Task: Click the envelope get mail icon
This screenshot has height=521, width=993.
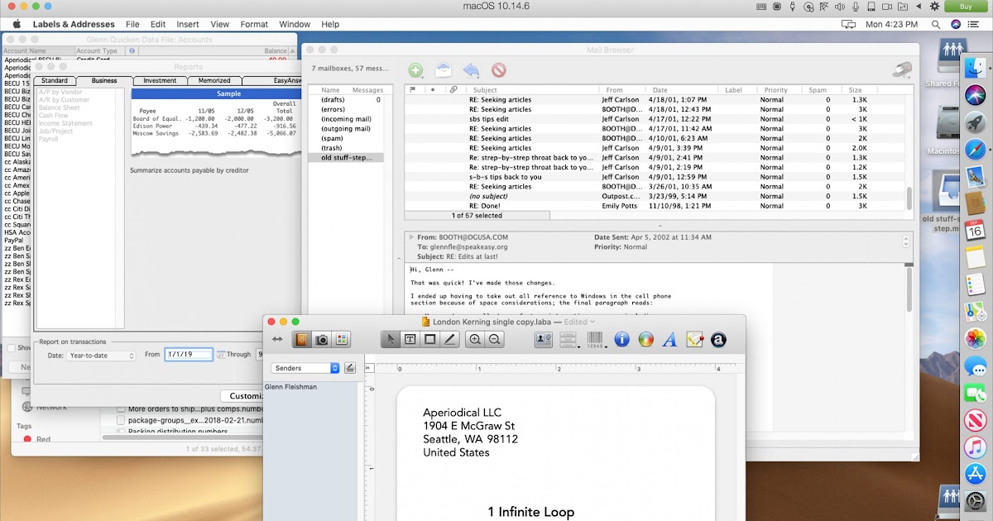Action: click(444, 70)
